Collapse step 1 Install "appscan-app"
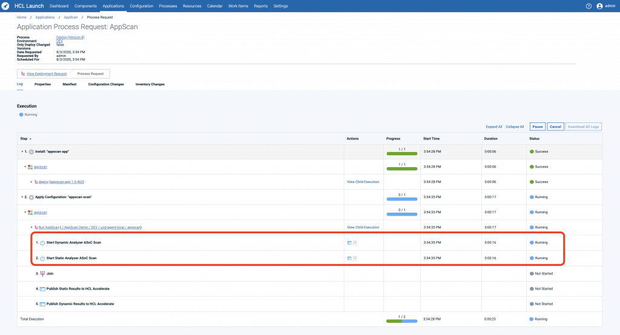The width and height of the screenshot is (620, 335). [22, 152]
